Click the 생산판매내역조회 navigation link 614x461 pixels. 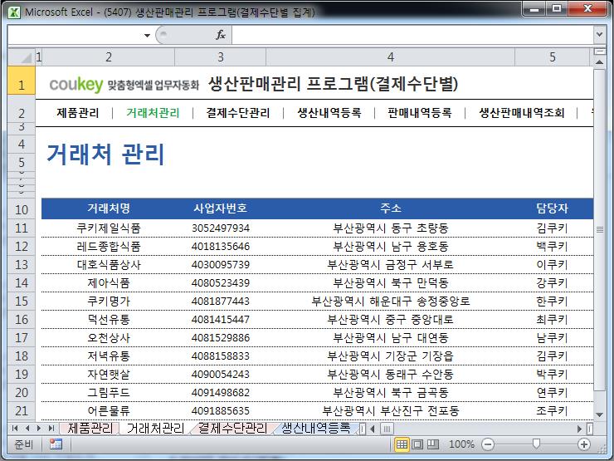point(522,113)
